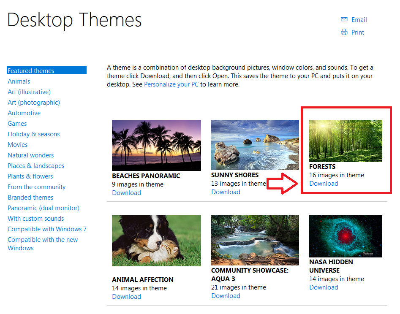Open the Forests theme thumbnail
The height and width of the screenshot is (314, 400).
click(346, 141)
